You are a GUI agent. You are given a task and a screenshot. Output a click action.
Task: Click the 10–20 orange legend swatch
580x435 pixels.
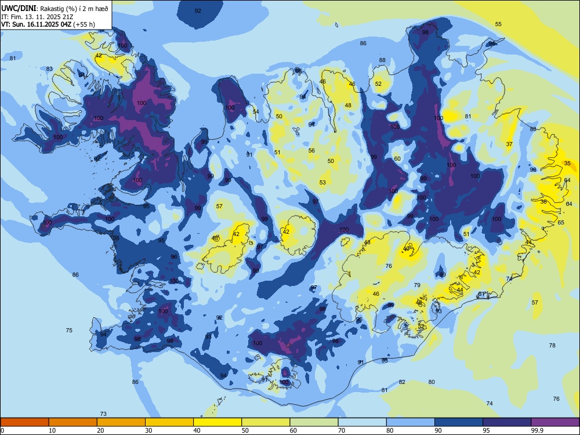73,422
